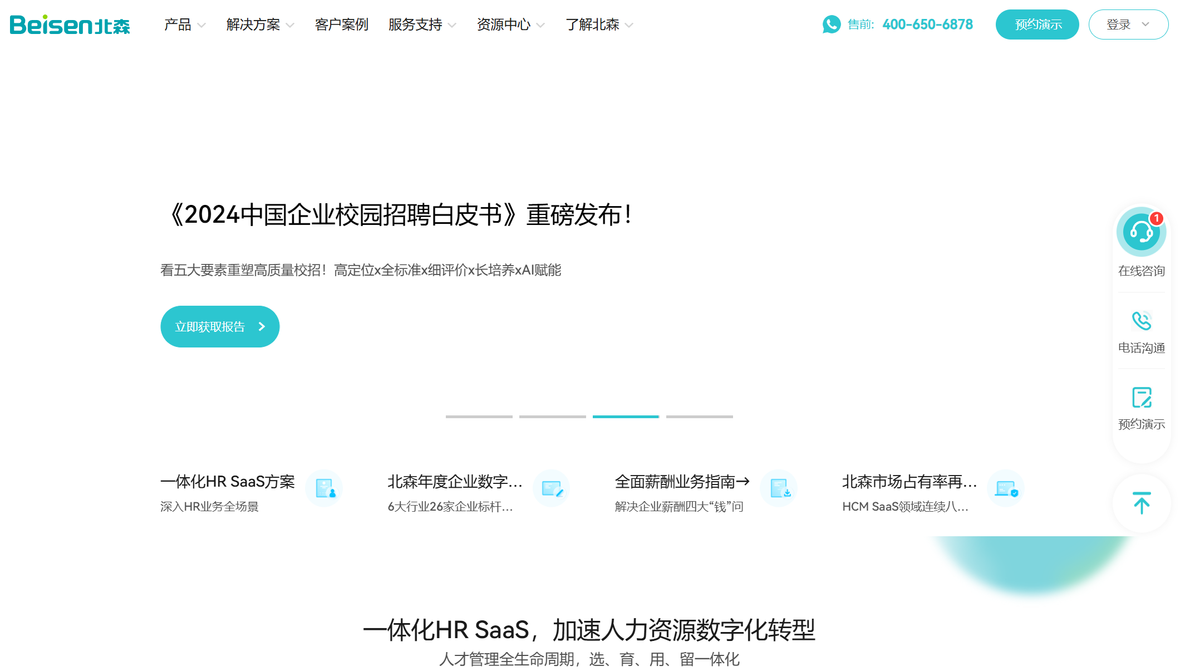Open the 在线咨询 headset chat icon
1180x671 pixels.
coord(1141,232)
